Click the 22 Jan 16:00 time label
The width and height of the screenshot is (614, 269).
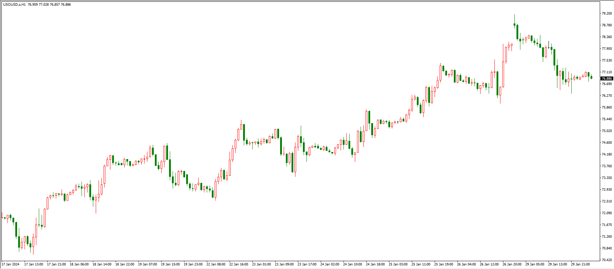(238, 264)
